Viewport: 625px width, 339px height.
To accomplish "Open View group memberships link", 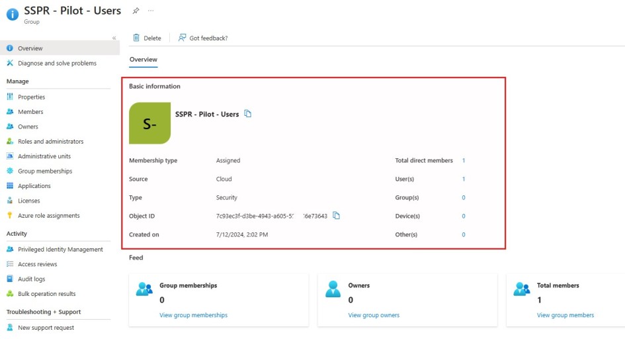I will (193, 315).
